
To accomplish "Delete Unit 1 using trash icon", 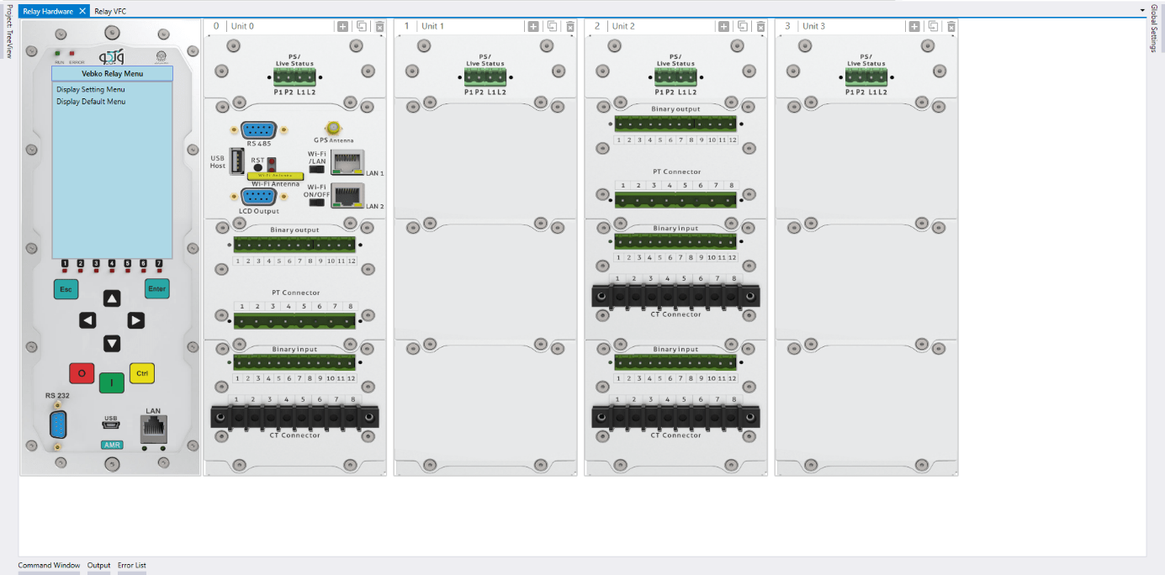I will (570, 26).
